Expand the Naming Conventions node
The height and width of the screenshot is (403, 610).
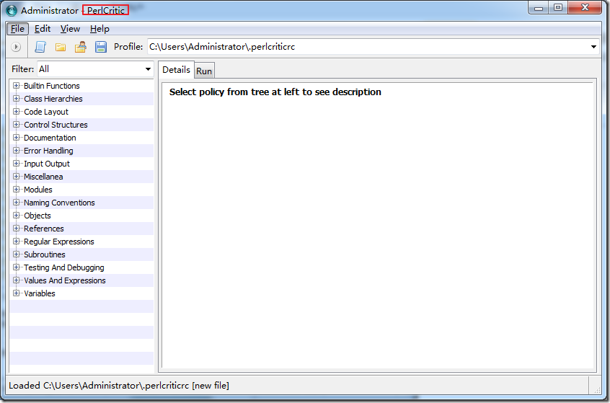coord(16,203)
